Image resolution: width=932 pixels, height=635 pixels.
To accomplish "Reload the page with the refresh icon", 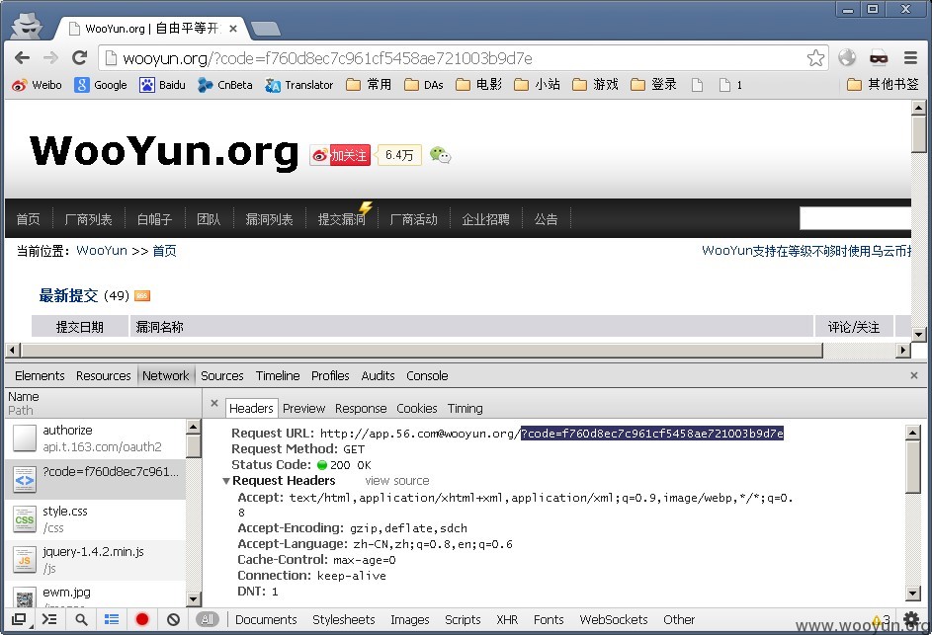I will click(x=79, y=57).
